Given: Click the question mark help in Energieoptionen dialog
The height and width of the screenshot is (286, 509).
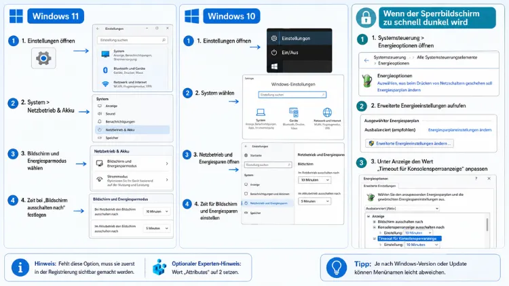Looking at the screenshot, I should [476, 178].
